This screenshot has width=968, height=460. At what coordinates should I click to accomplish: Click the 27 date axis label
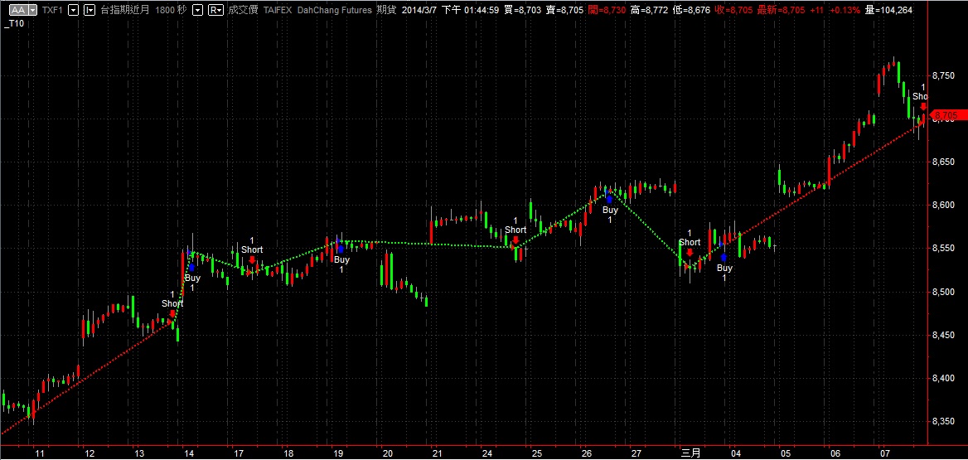pyautogui.click(x=636, y=453)
